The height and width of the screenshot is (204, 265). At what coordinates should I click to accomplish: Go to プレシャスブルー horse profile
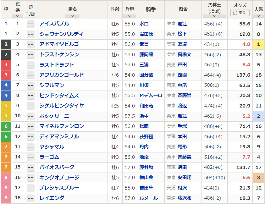pos(59,188)
